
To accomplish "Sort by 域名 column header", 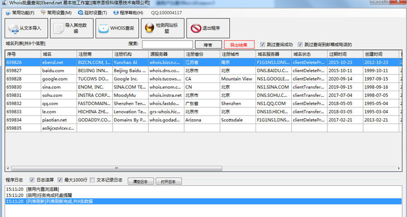I will tap(59, 54).
